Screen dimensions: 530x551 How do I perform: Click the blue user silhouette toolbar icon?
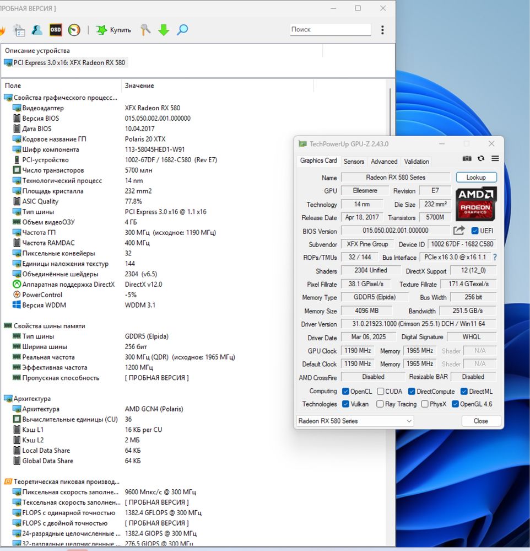tap(37, 30)
